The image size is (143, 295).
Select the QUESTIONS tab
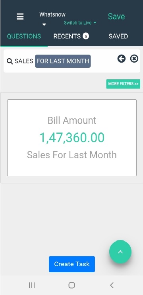click(x=24, y=36)
